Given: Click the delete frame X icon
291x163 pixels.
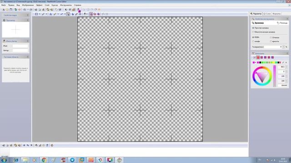Looking at the screenshot, I should click(x=31, y=145).
